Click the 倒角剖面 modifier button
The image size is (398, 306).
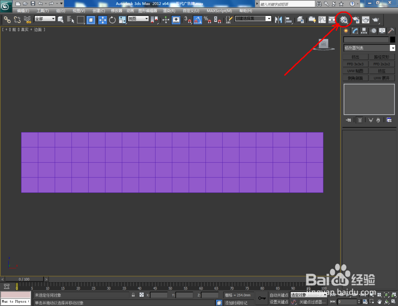(355, 78)
